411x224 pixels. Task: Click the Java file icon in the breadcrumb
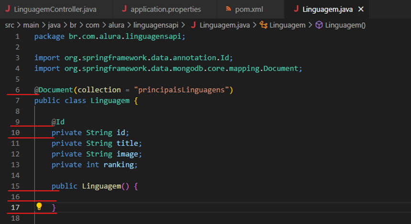(x=193, y=25)
